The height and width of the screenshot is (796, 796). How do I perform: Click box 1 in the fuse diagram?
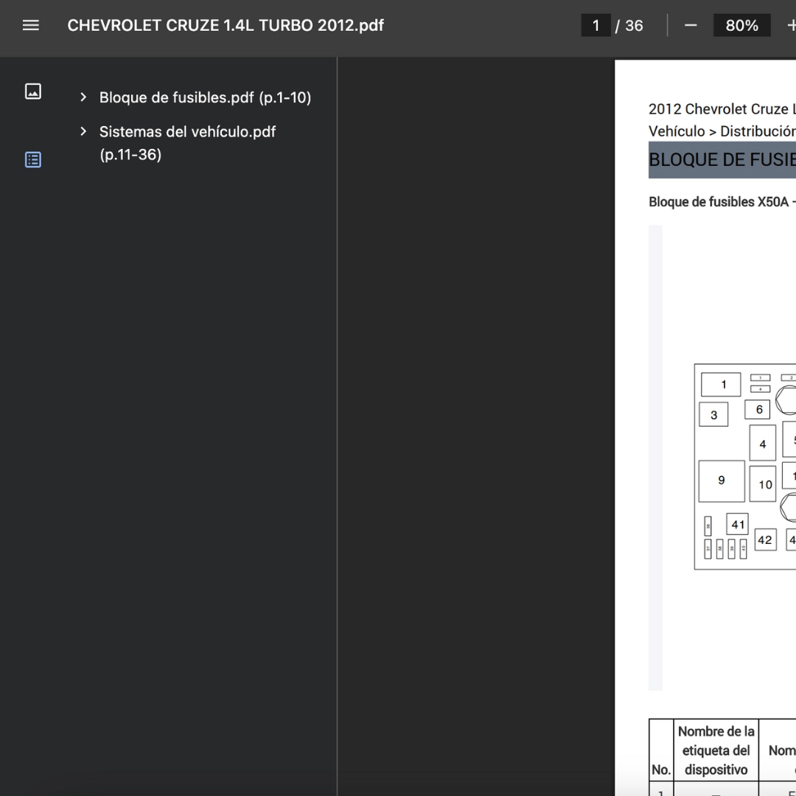click(722, 384)
